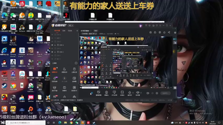This screenshot has width=223, height=125.
Task: Click the live preview thumbnail area
Action: click(x=126, y=62)
